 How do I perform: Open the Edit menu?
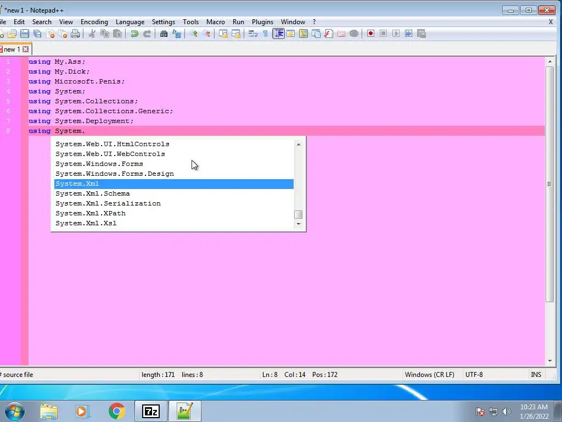(x=19, y=22)
